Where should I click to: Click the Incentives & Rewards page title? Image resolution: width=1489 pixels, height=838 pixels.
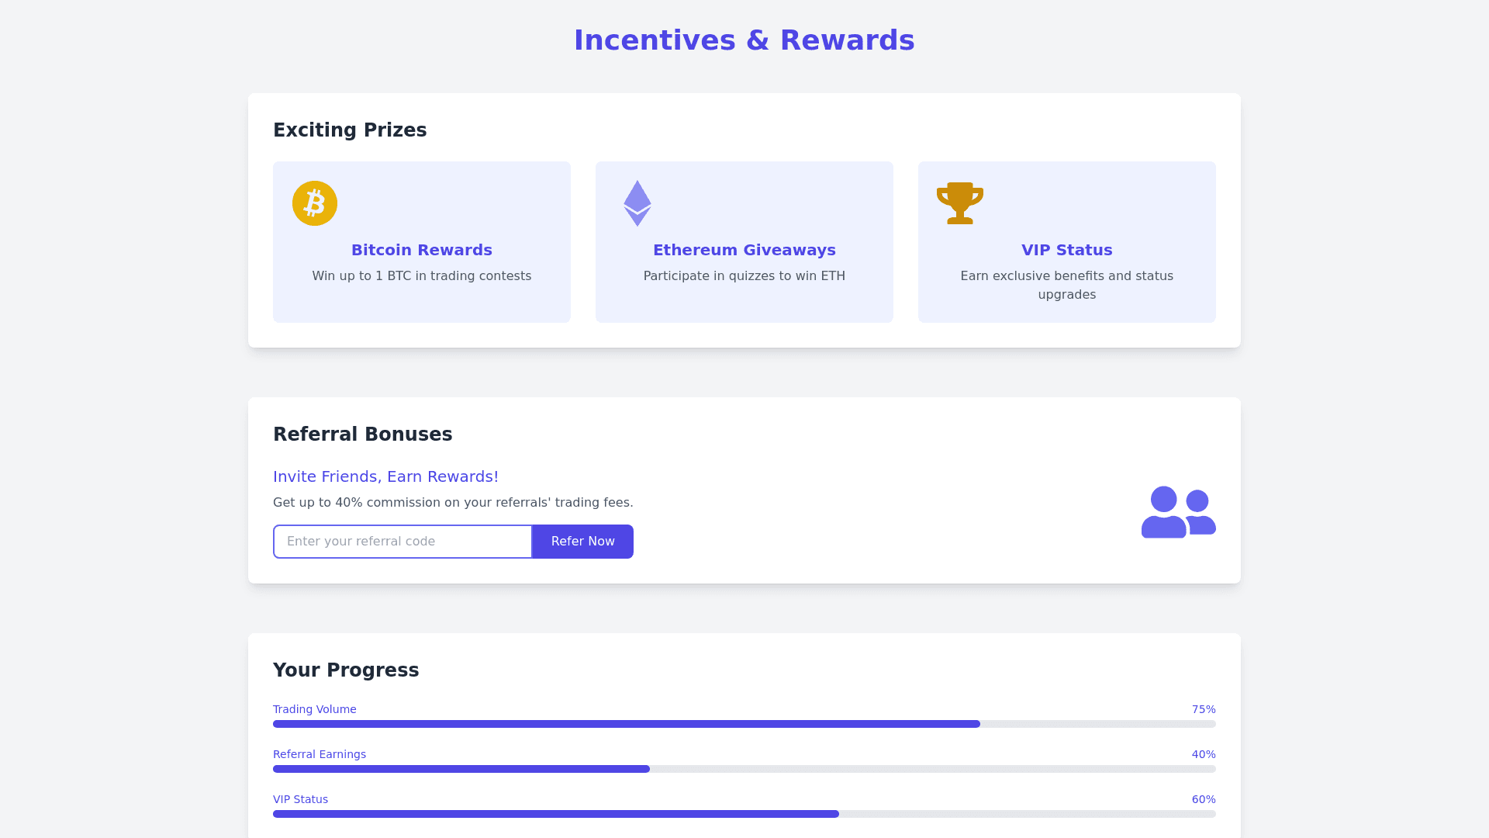[744, 40]
